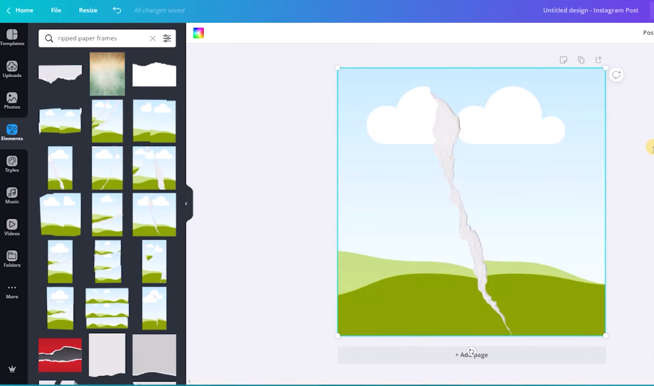Open search filter options
The width and height of the screenshot is (654, 386).
coord(167,38)
